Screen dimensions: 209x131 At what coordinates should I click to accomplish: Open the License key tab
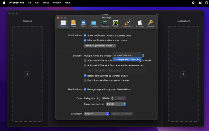pos(150,24)
